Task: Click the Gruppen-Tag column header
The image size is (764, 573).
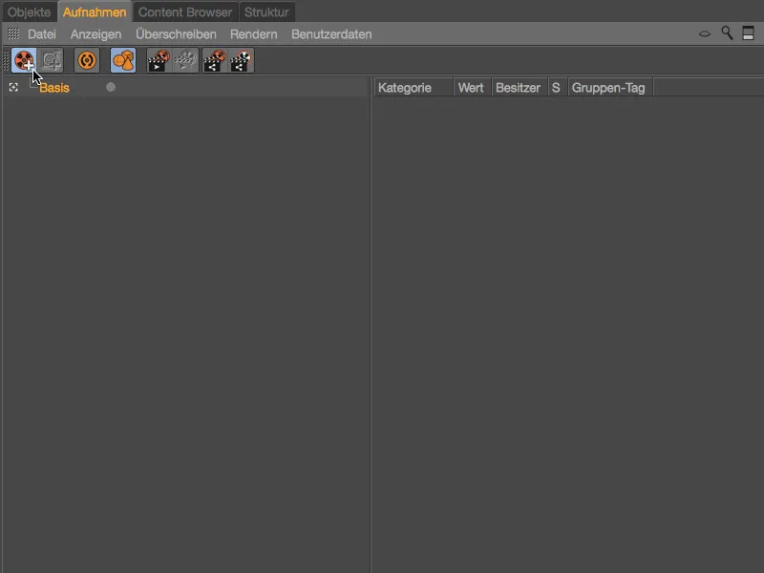Action: click(x=609, y=88)
